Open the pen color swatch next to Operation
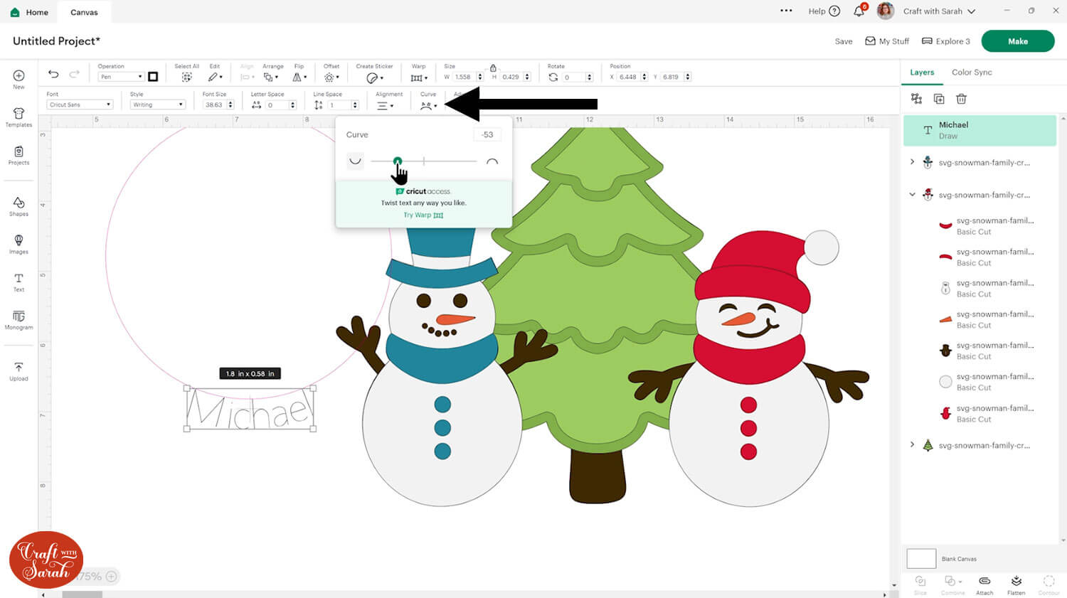Image resolution: width=1067 pixels, height=598 pixels. coord(153,77)
